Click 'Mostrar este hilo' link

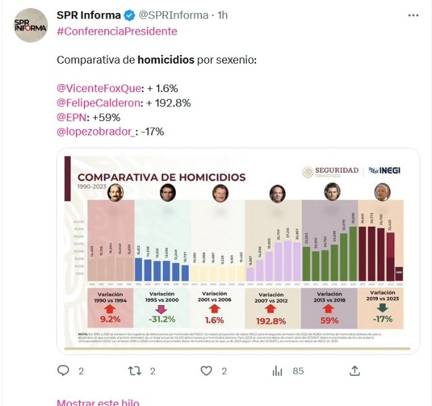pos(98,403)
